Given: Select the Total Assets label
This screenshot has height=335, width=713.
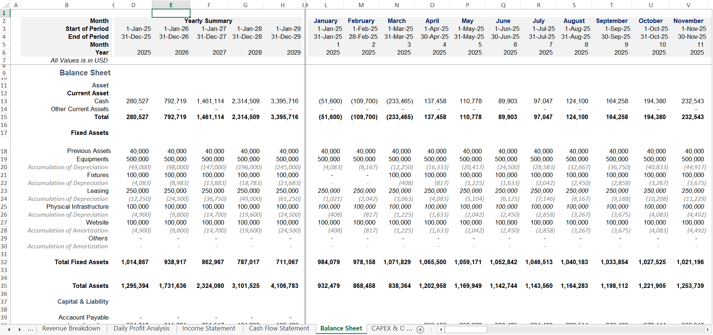Looking at the screenshot, I should tap(91, 286).
